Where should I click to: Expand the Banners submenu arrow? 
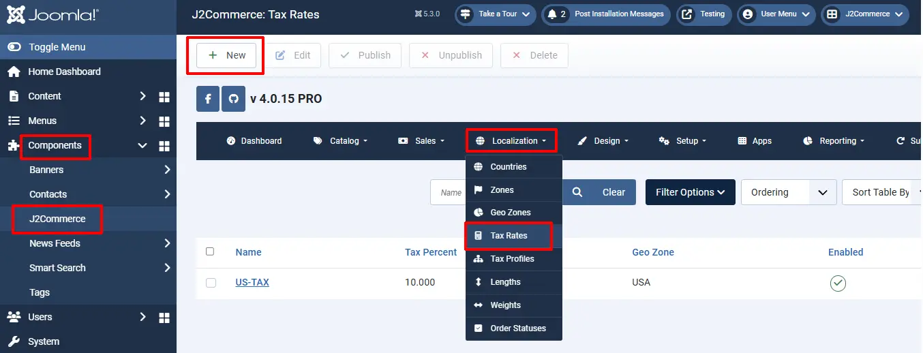coord(168,170)
